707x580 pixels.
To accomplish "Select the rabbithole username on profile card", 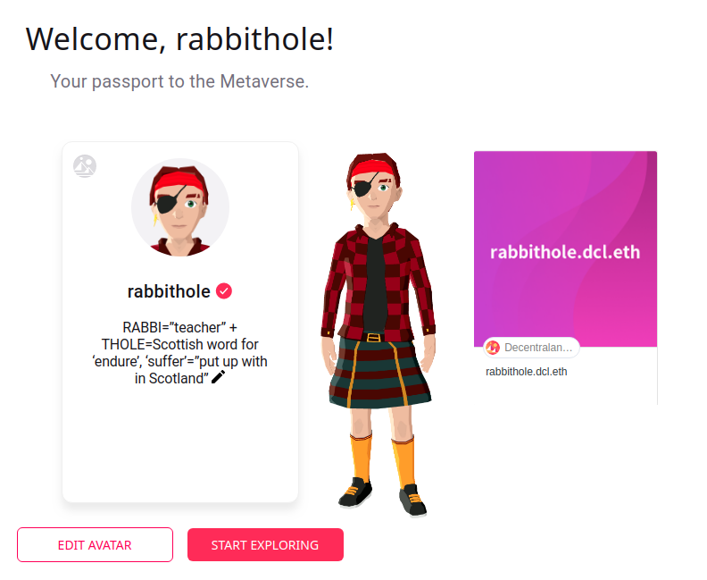I will 169,291.
